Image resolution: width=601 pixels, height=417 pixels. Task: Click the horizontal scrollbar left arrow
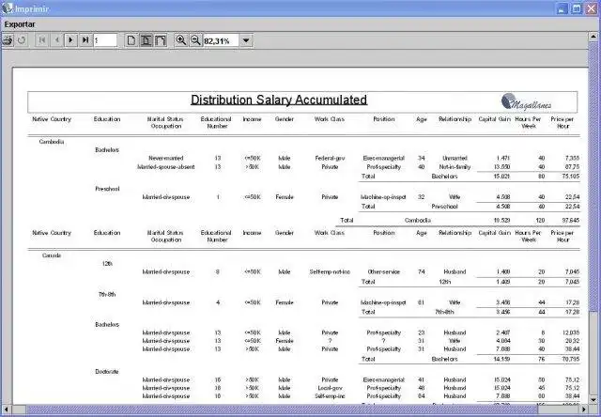7,409
